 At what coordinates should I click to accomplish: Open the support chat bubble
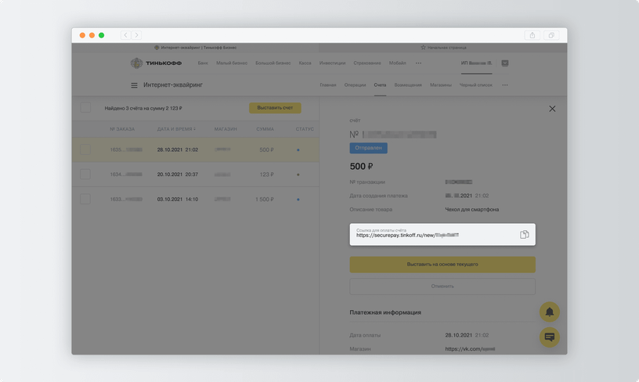point(550,337)
